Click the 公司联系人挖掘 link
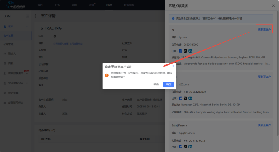 click(x=60, y=43)
